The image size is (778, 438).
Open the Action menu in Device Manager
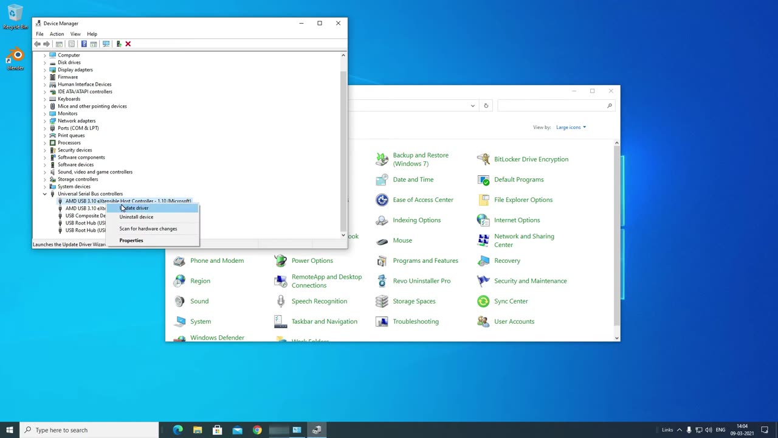point(57,34)
